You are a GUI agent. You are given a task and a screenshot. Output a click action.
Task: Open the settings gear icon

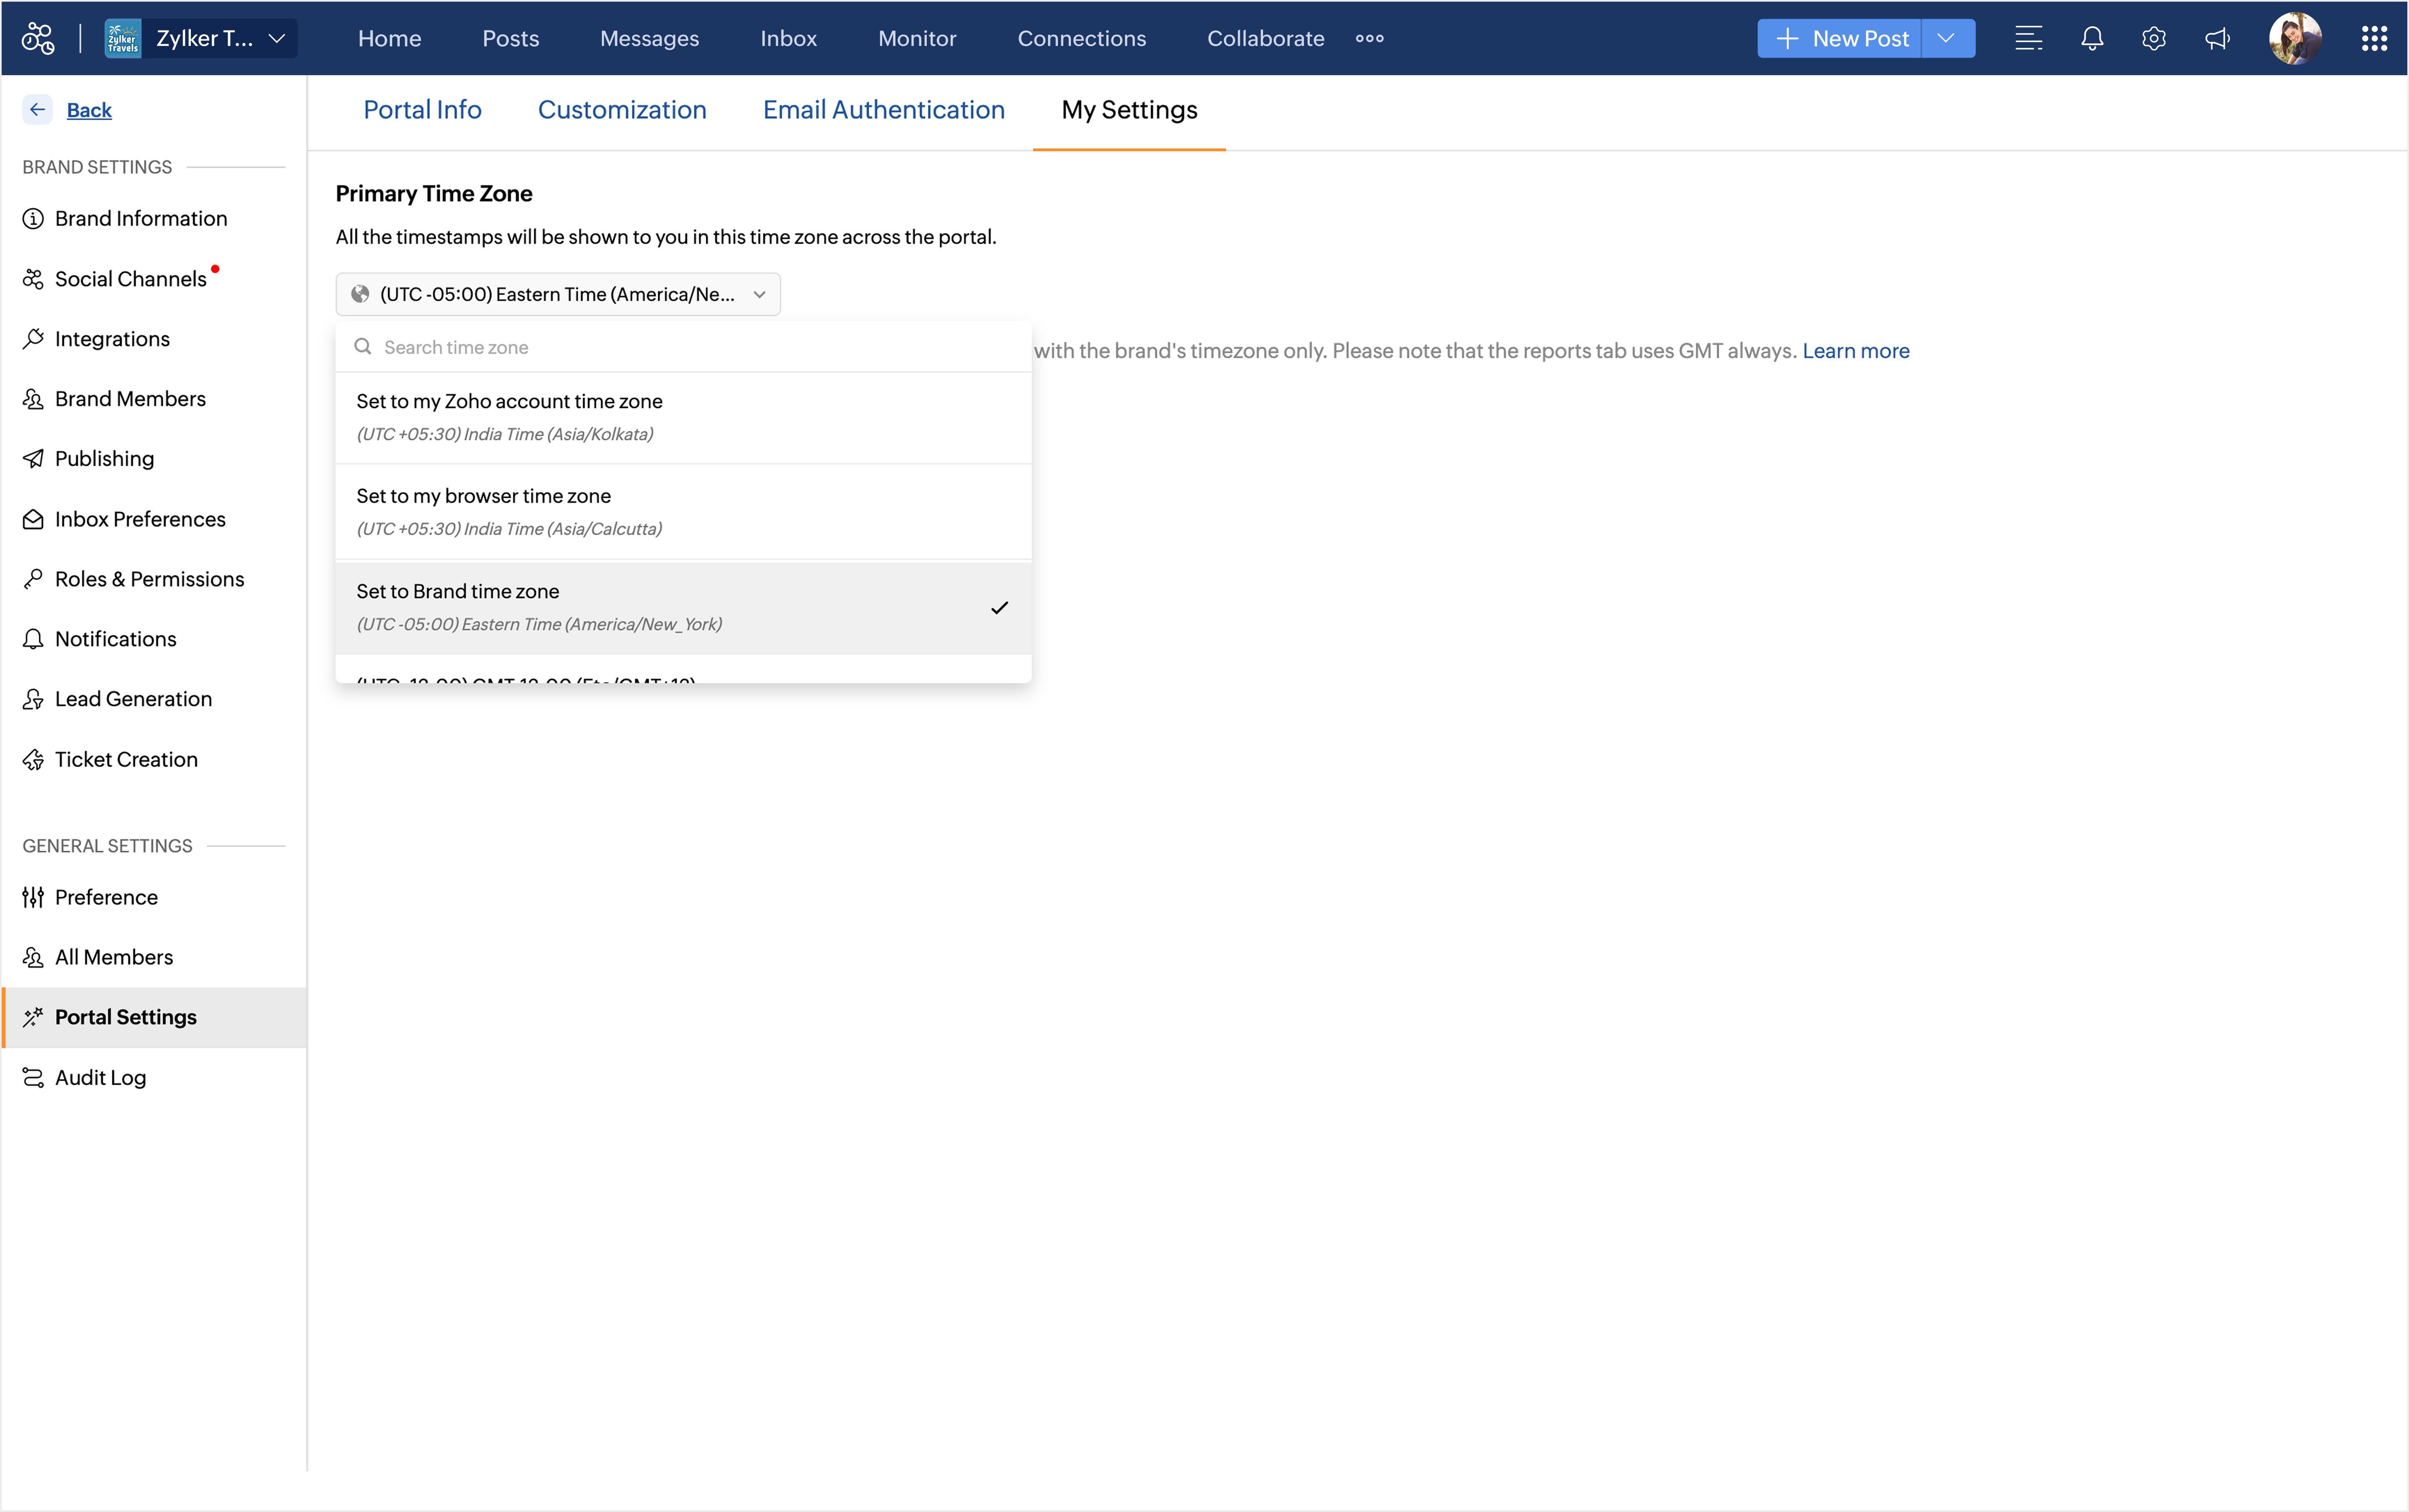(x=2153, y=38)
